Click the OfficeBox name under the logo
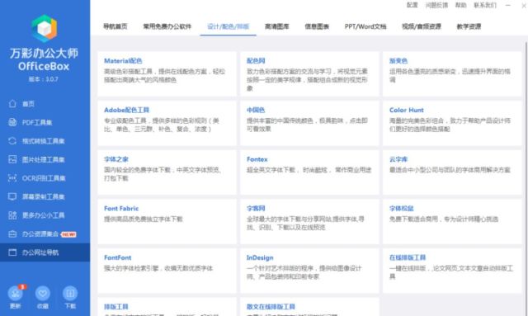 pyautogui.click(x=44, y=66)
